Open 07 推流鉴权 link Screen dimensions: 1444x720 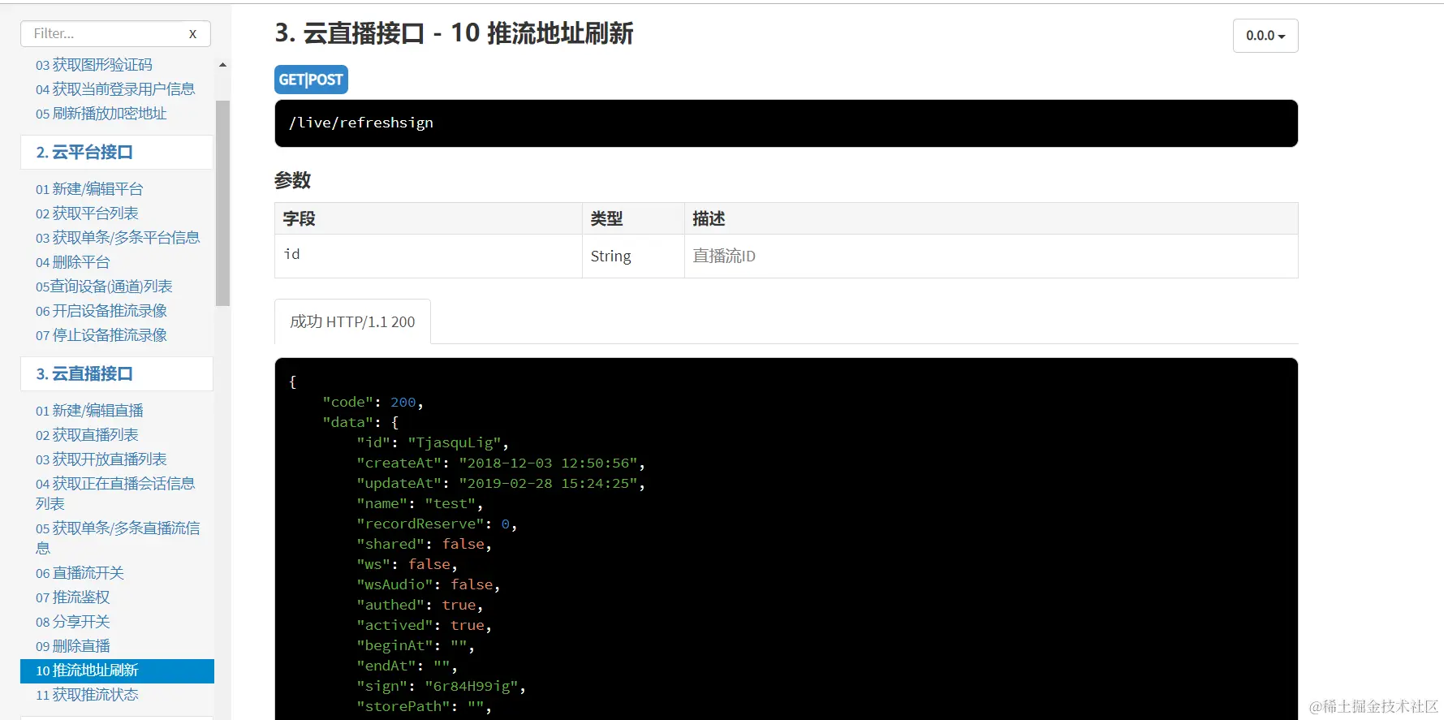(73, 597)
